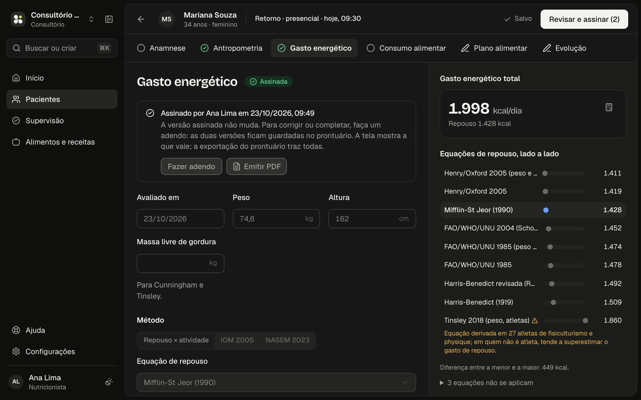The width and height of the screenshot is (641, 400).
Task: Select Gasto energético tab
Action: 314,48
